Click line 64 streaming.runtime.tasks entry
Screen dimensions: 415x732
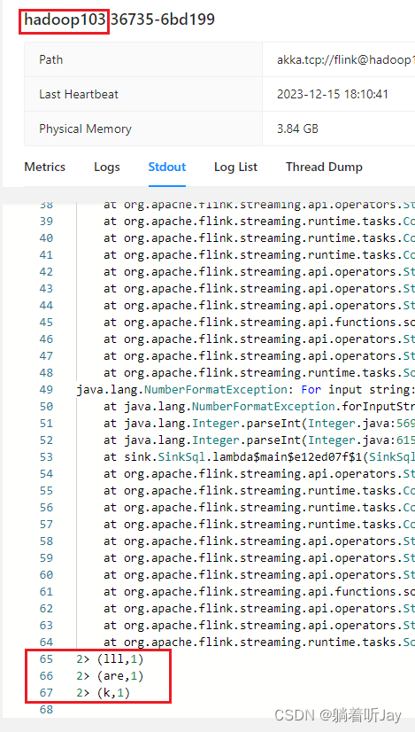tap(259, 642)
